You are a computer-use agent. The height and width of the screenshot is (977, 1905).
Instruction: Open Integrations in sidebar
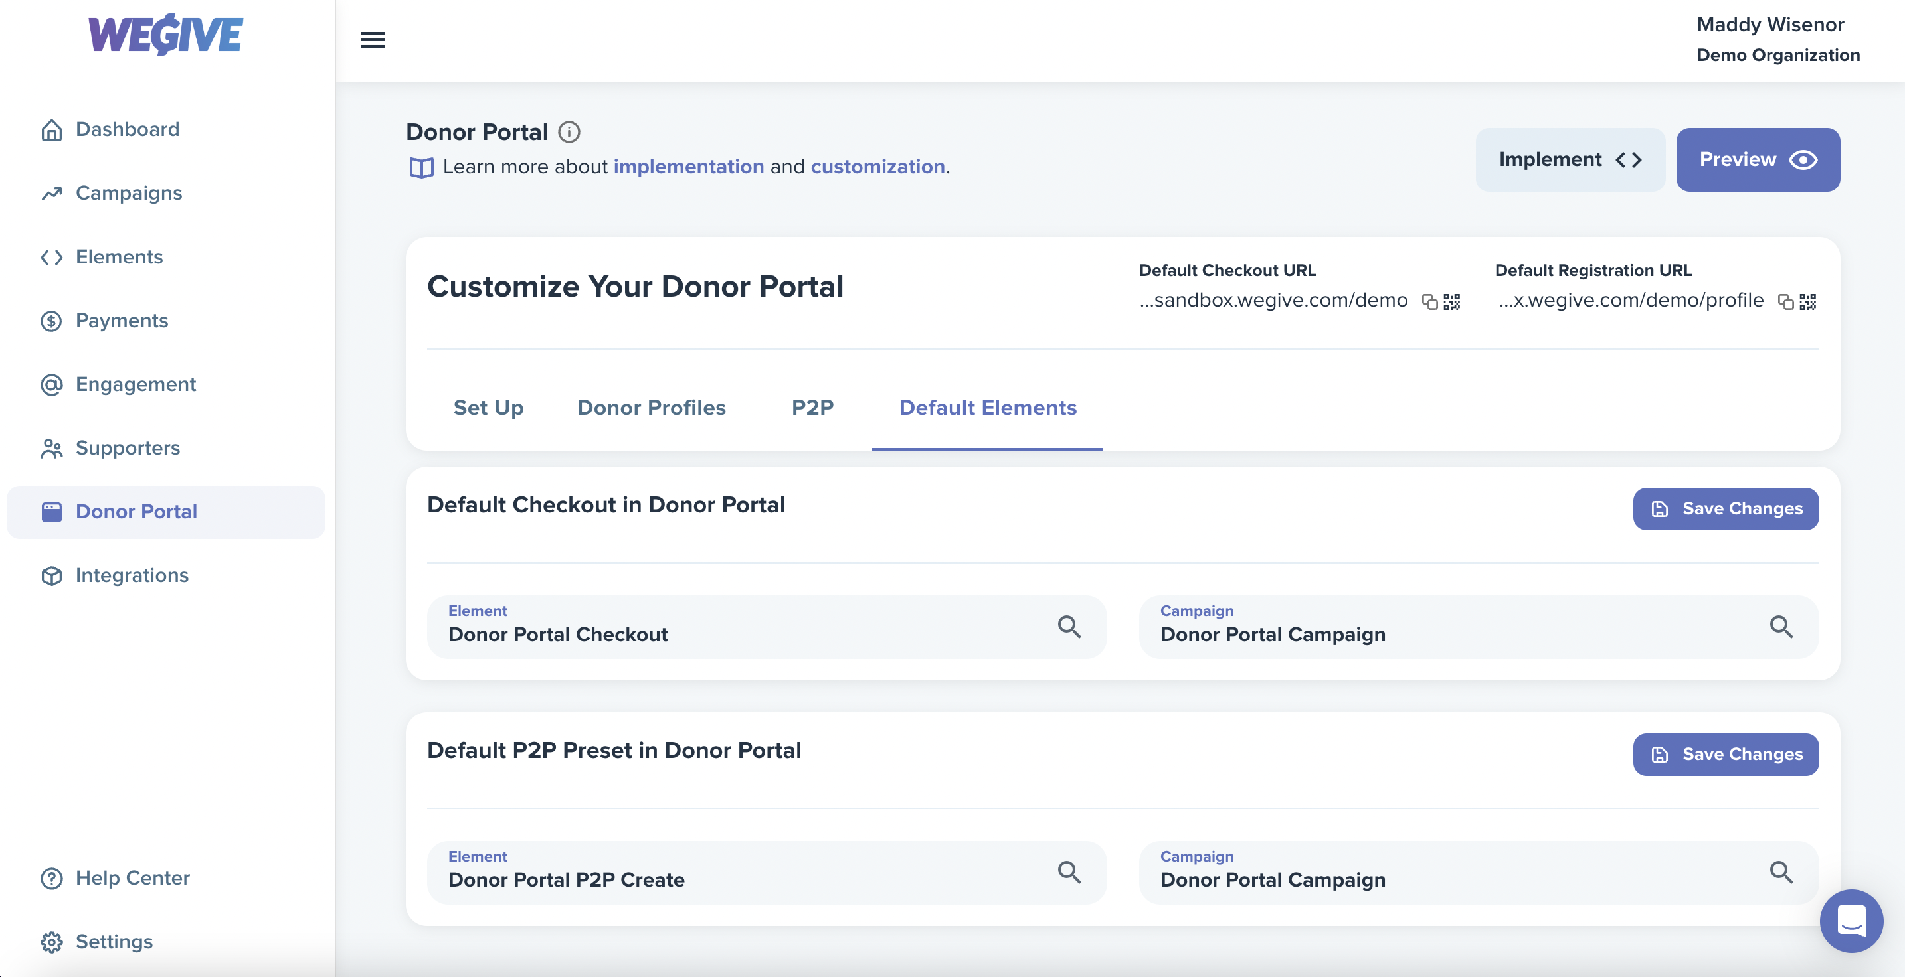[165, 575]
